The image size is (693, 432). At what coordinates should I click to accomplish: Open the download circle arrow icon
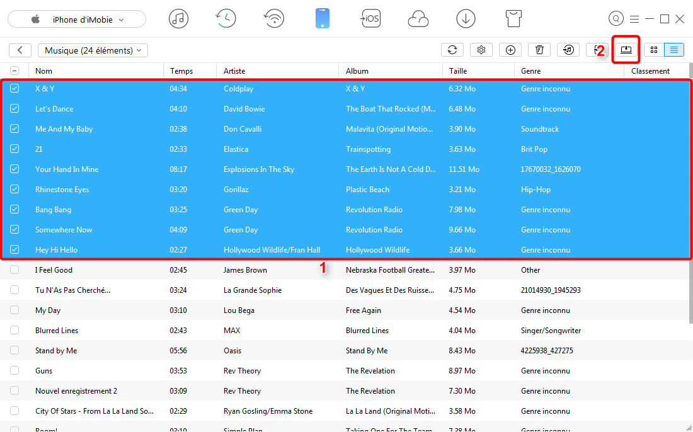point(466,19)
